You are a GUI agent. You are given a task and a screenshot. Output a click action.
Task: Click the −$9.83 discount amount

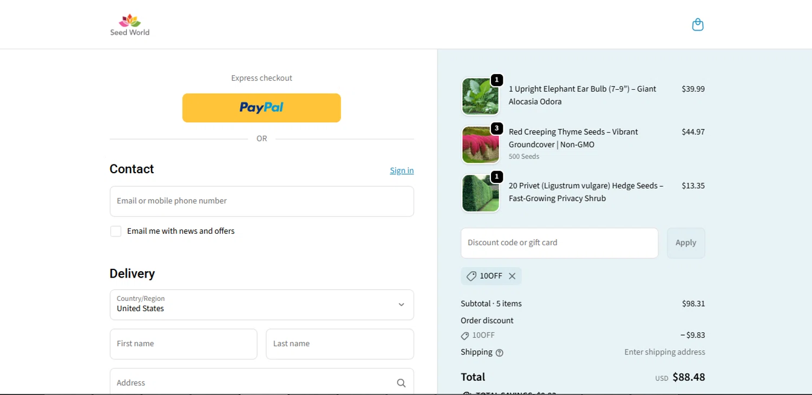pos(693,335)
